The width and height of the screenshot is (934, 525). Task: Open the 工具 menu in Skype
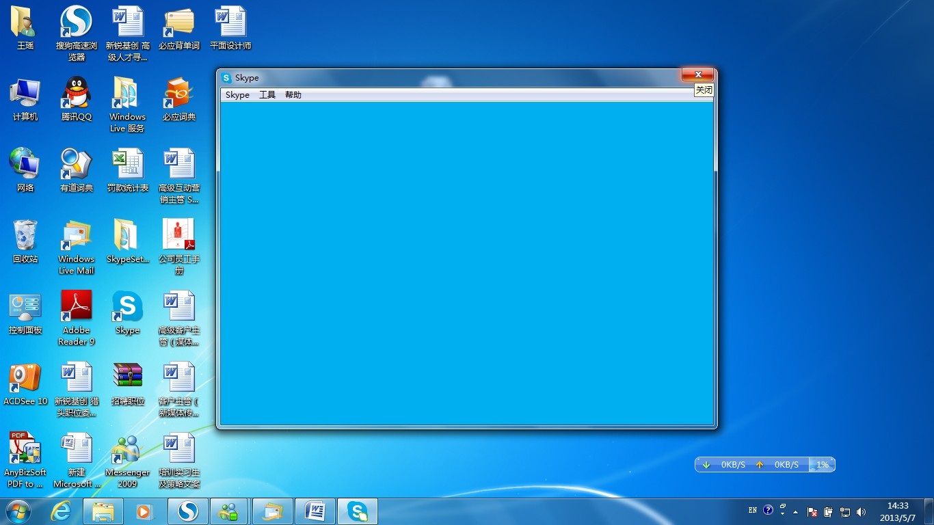coord(267,95)
